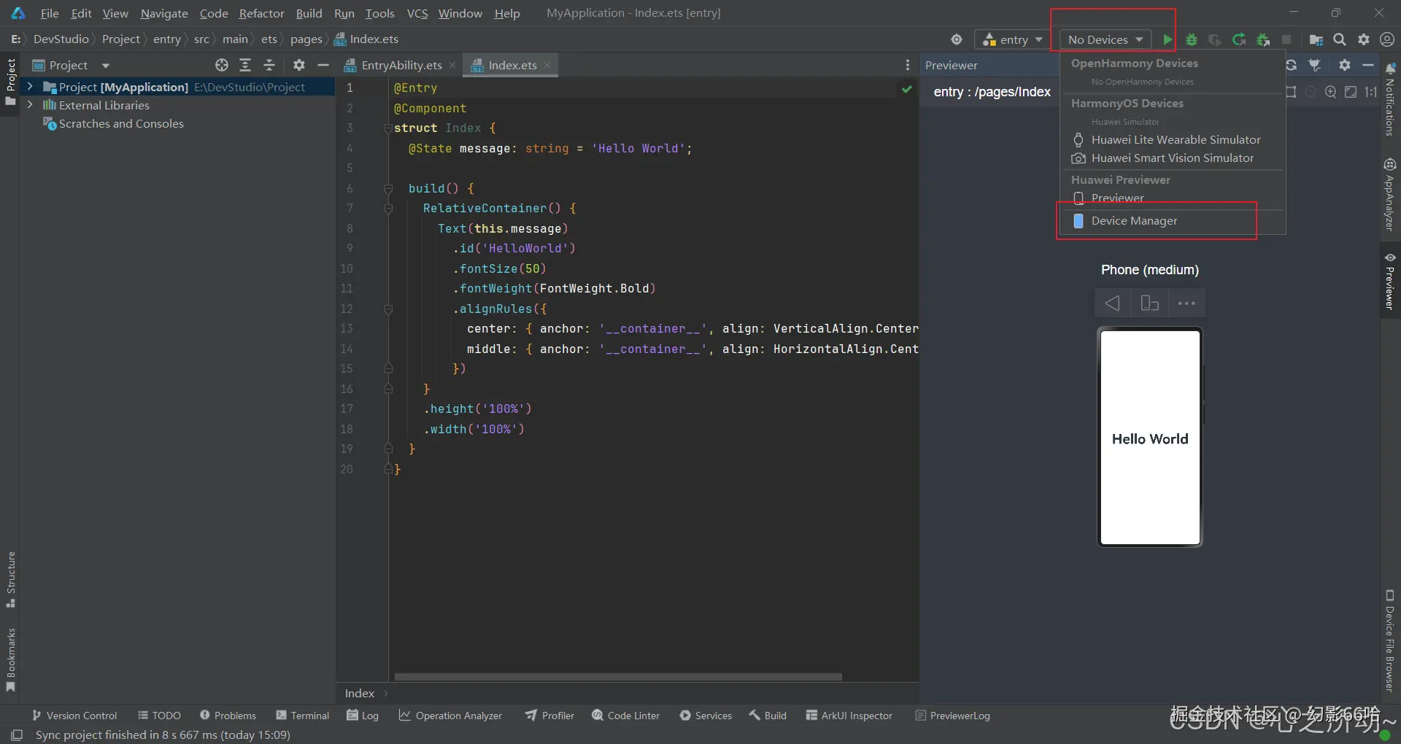Open the entry module configuration dropdown
The height and width of the screenshot is (744, 1401).
point(1013,39)
